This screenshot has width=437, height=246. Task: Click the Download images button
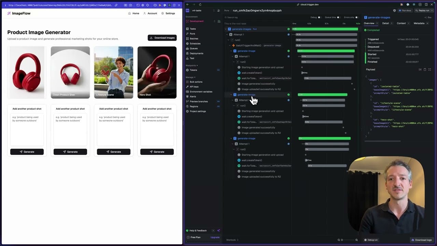[162, 38]
